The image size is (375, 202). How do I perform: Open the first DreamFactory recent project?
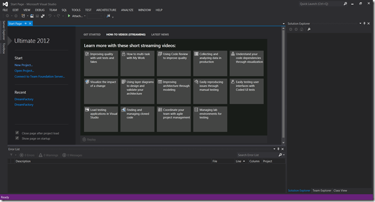click(x=24, y=99)
